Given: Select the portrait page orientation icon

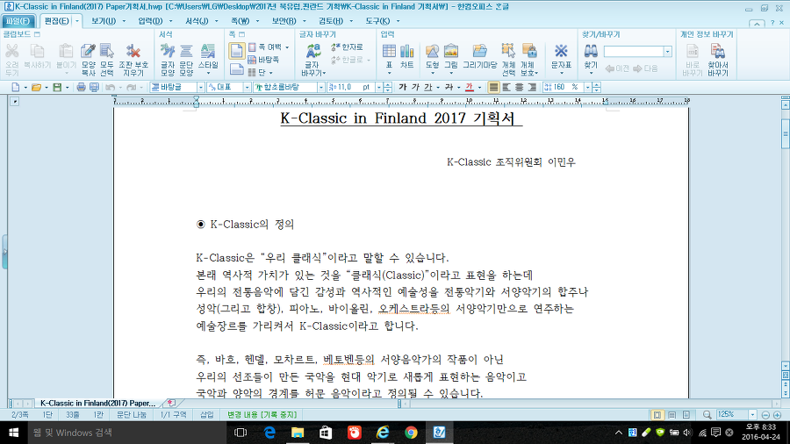Looking at the screenshot, I should tap(236, 51).
